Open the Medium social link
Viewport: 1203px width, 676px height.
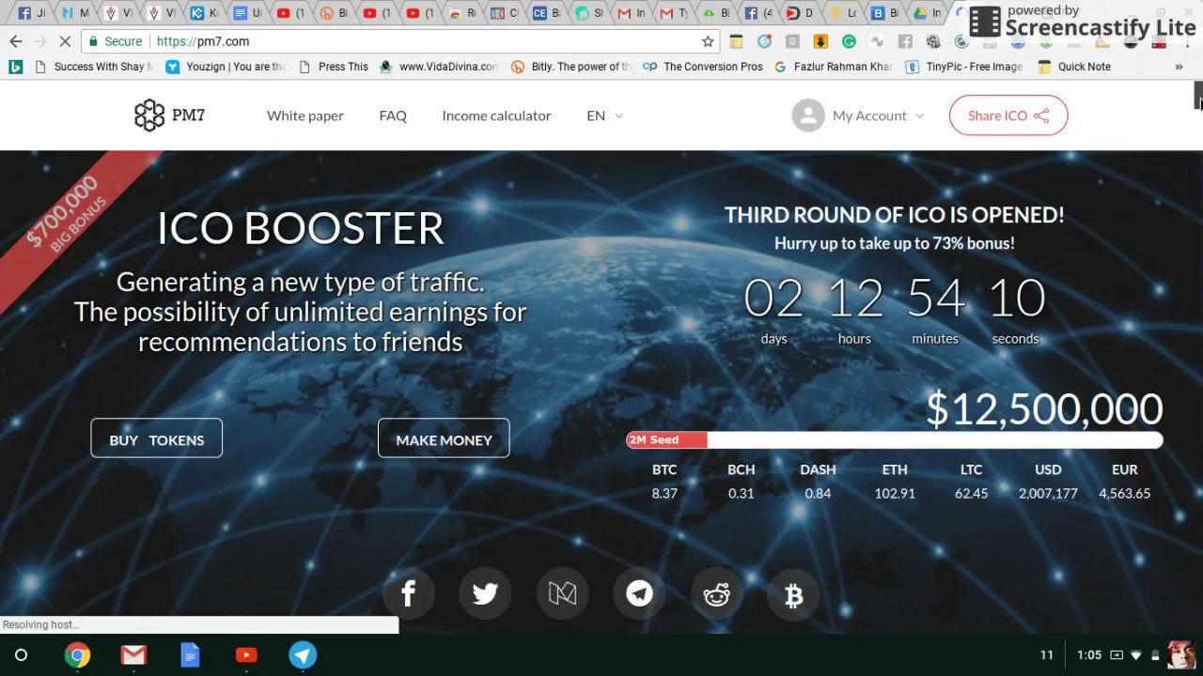[x=562, y=593]
